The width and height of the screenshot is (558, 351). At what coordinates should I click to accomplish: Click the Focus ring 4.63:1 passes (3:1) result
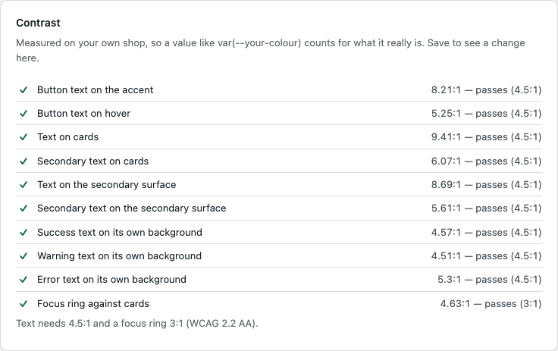[x=491, y=304]
